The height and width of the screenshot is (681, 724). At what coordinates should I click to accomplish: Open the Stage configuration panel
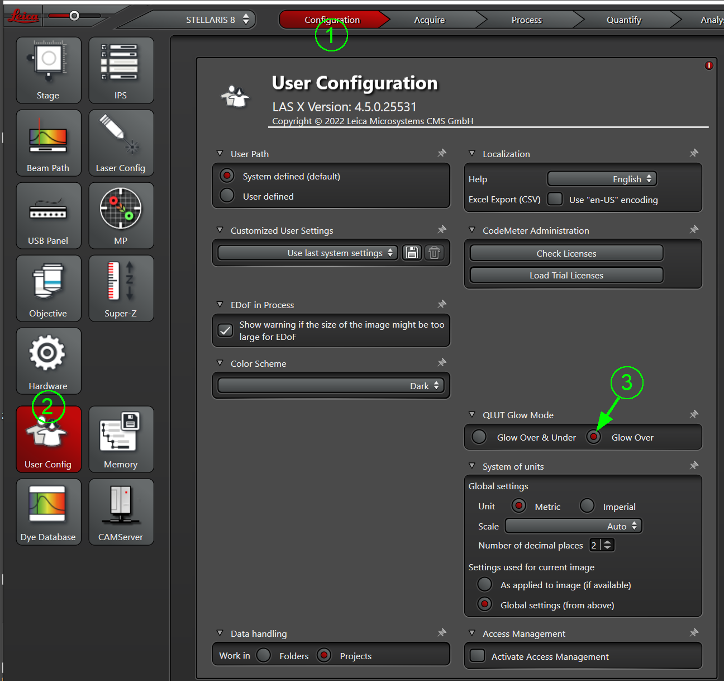click(49, 70)
